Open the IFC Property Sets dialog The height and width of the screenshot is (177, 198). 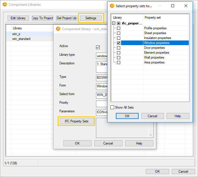click(76, 121)
